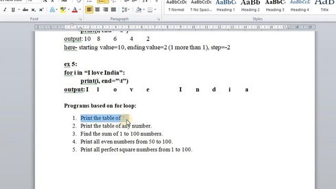Click the code line 'print(i, end="\t")'
Screen dimensions: 336x189
pyautogui.click(x=104, y=81)
